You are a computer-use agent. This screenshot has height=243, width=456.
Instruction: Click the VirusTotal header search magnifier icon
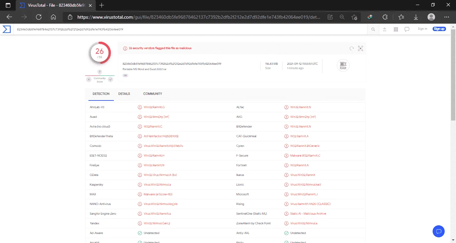(373, 29)
